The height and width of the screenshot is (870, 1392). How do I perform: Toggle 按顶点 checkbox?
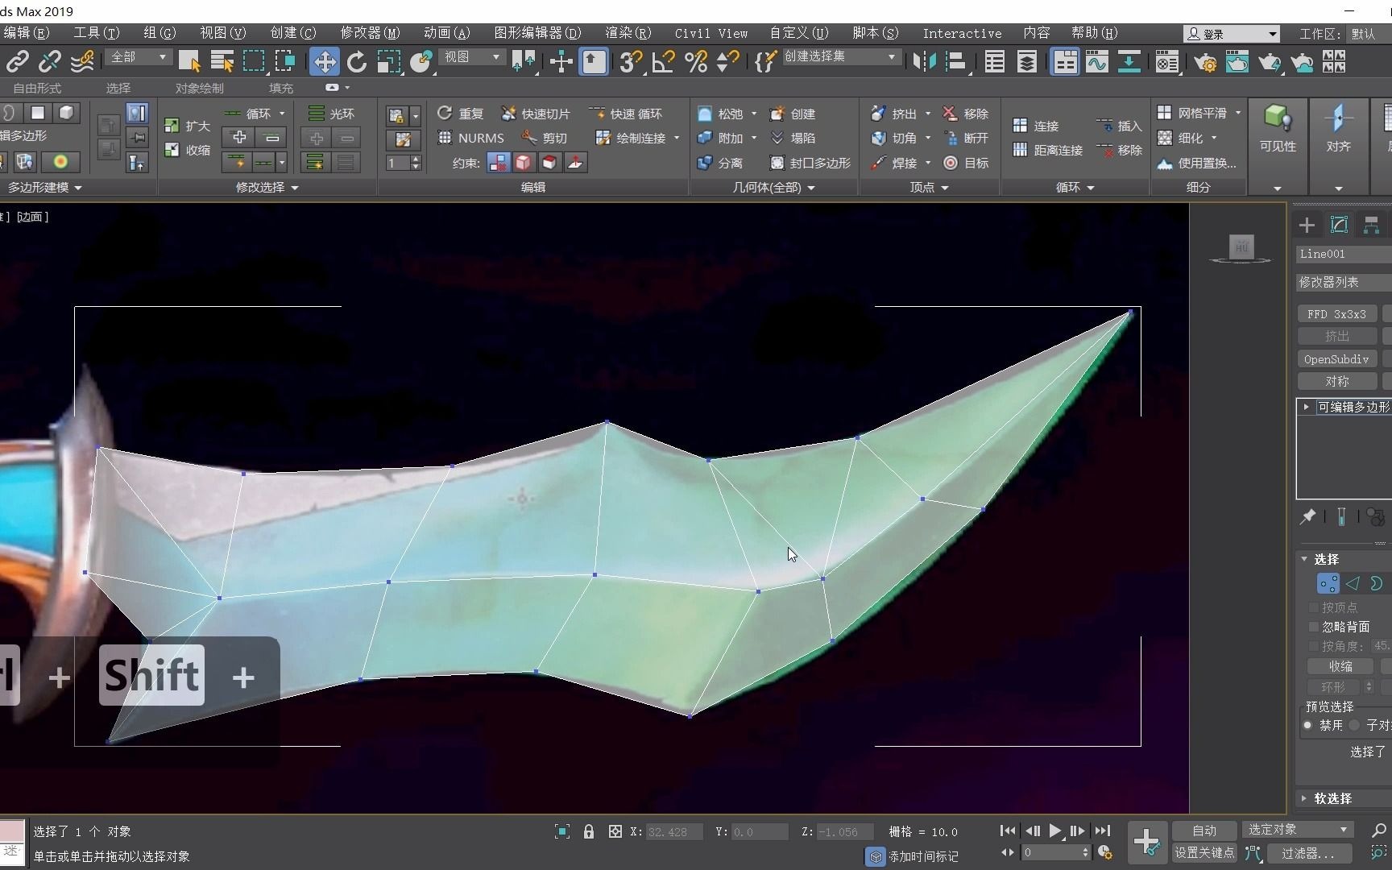click(x=1313, y=607)
